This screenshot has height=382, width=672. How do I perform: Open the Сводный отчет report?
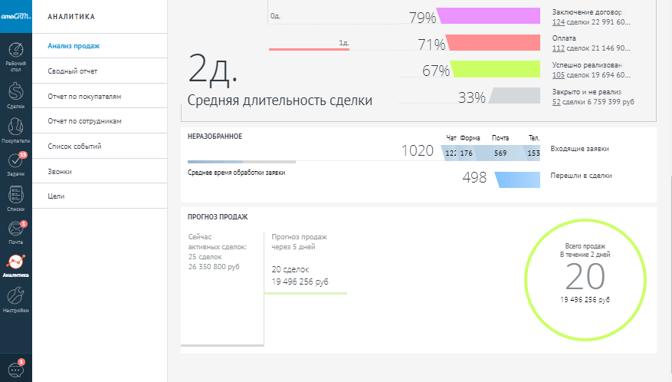coord(72,71)
